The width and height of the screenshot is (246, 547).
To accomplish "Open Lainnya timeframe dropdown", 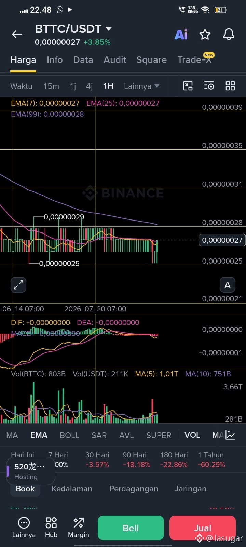I will click(141, 86).
